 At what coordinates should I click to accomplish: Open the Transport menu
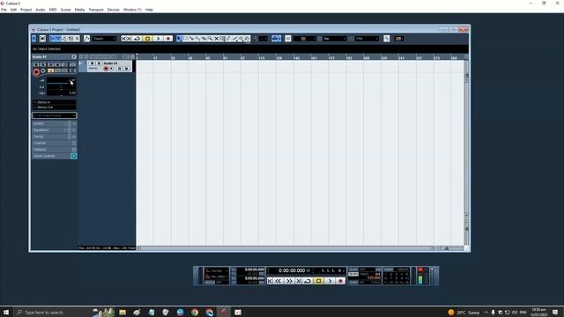pos(96,10)
